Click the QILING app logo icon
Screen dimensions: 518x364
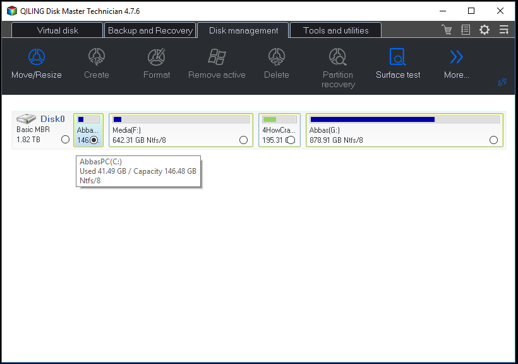pos(11,11)
